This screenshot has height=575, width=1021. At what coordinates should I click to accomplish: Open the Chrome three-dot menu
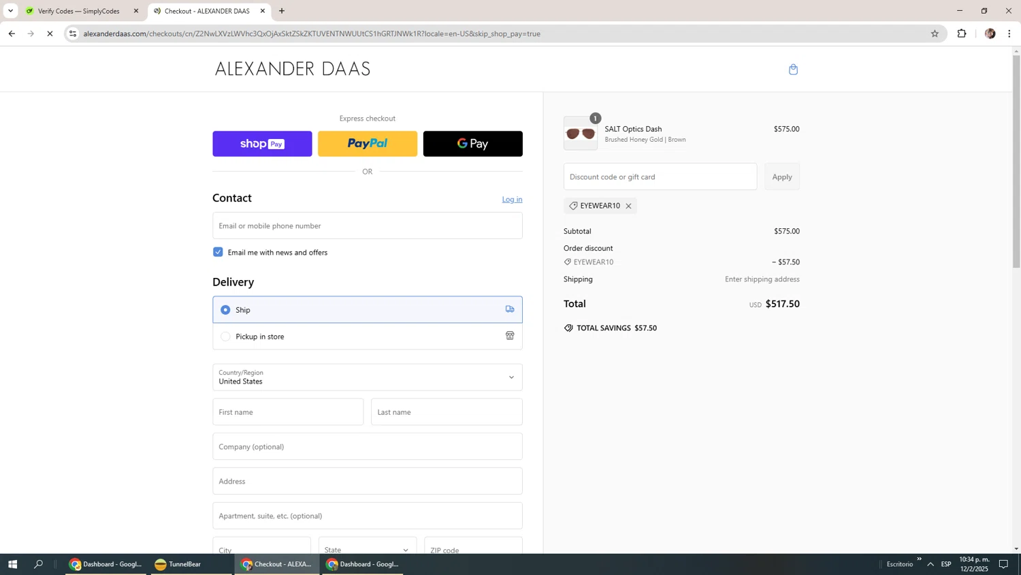point(1009,33)
